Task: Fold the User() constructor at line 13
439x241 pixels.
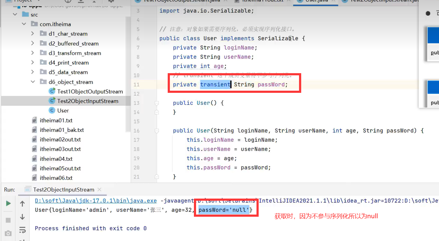Action: [157, 103]
